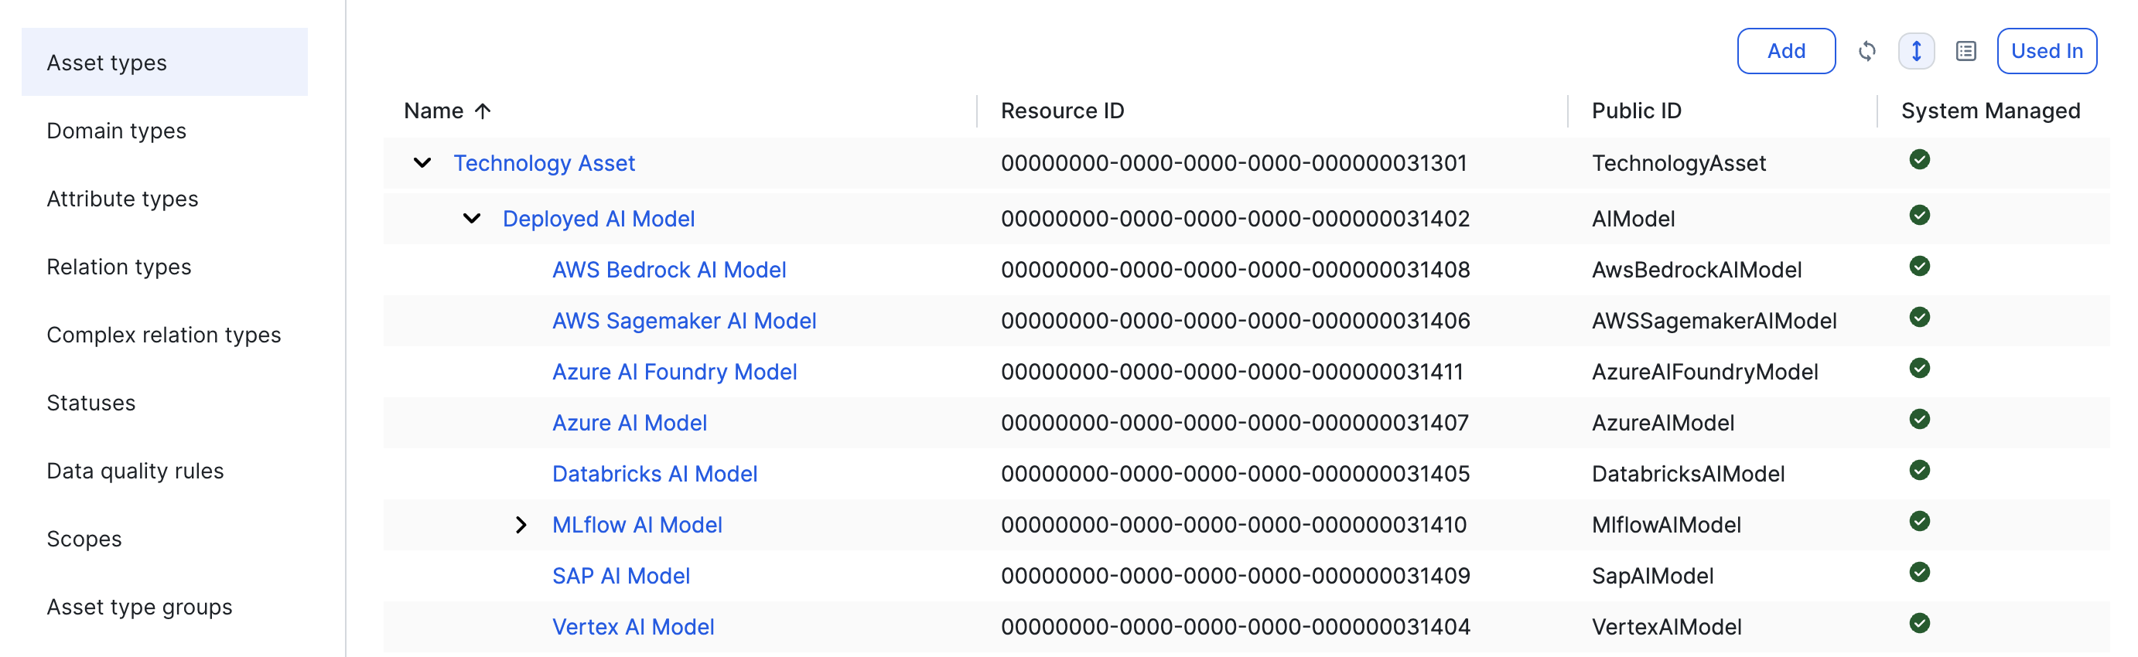Viewport: 2138px width, 657px height.
Task: Toggle the expand/collapse all rows icon
Action: click(1915, 52)
